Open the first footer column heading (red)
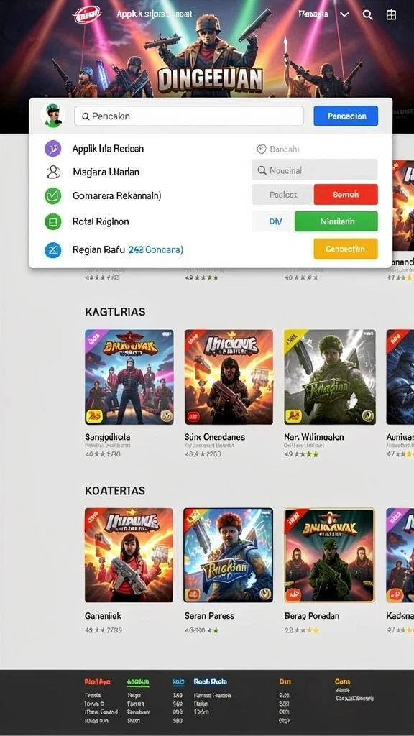The width and height of the screenshot is (414, 736). point(97,681)
